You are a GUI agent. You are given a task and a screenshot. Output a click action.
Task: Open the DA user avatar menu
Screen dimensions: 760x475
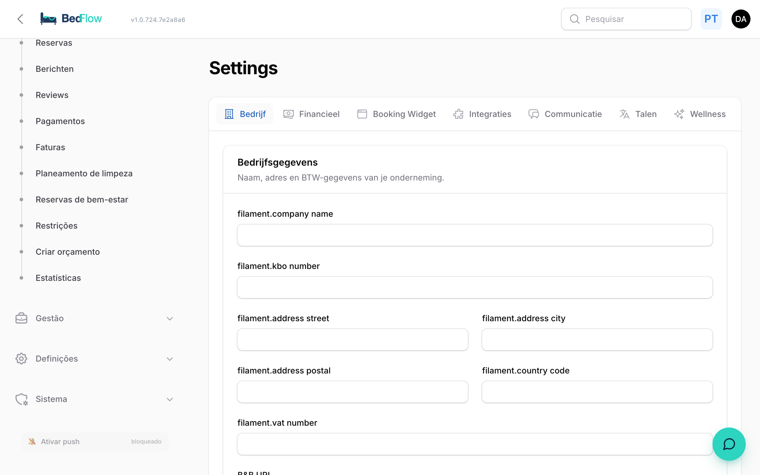[x=740, y=19]
